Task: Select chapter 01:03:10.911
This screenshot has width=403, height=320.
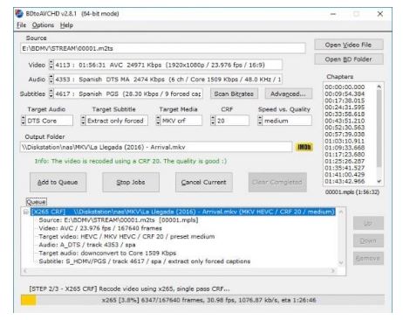Action: click(345, 141)
